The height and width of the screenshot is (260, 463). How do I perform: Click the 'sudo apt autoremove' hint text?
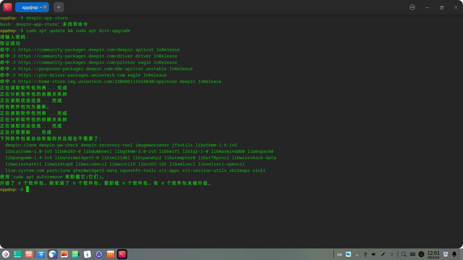coord(38,177)
